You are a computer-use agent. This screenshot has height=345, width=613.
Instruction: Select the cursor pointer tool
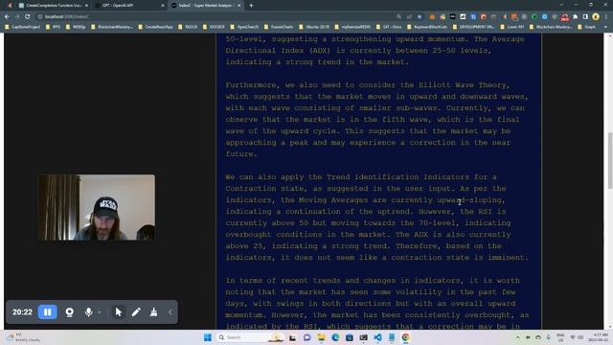pyautogui.click(x=119, y=312)
